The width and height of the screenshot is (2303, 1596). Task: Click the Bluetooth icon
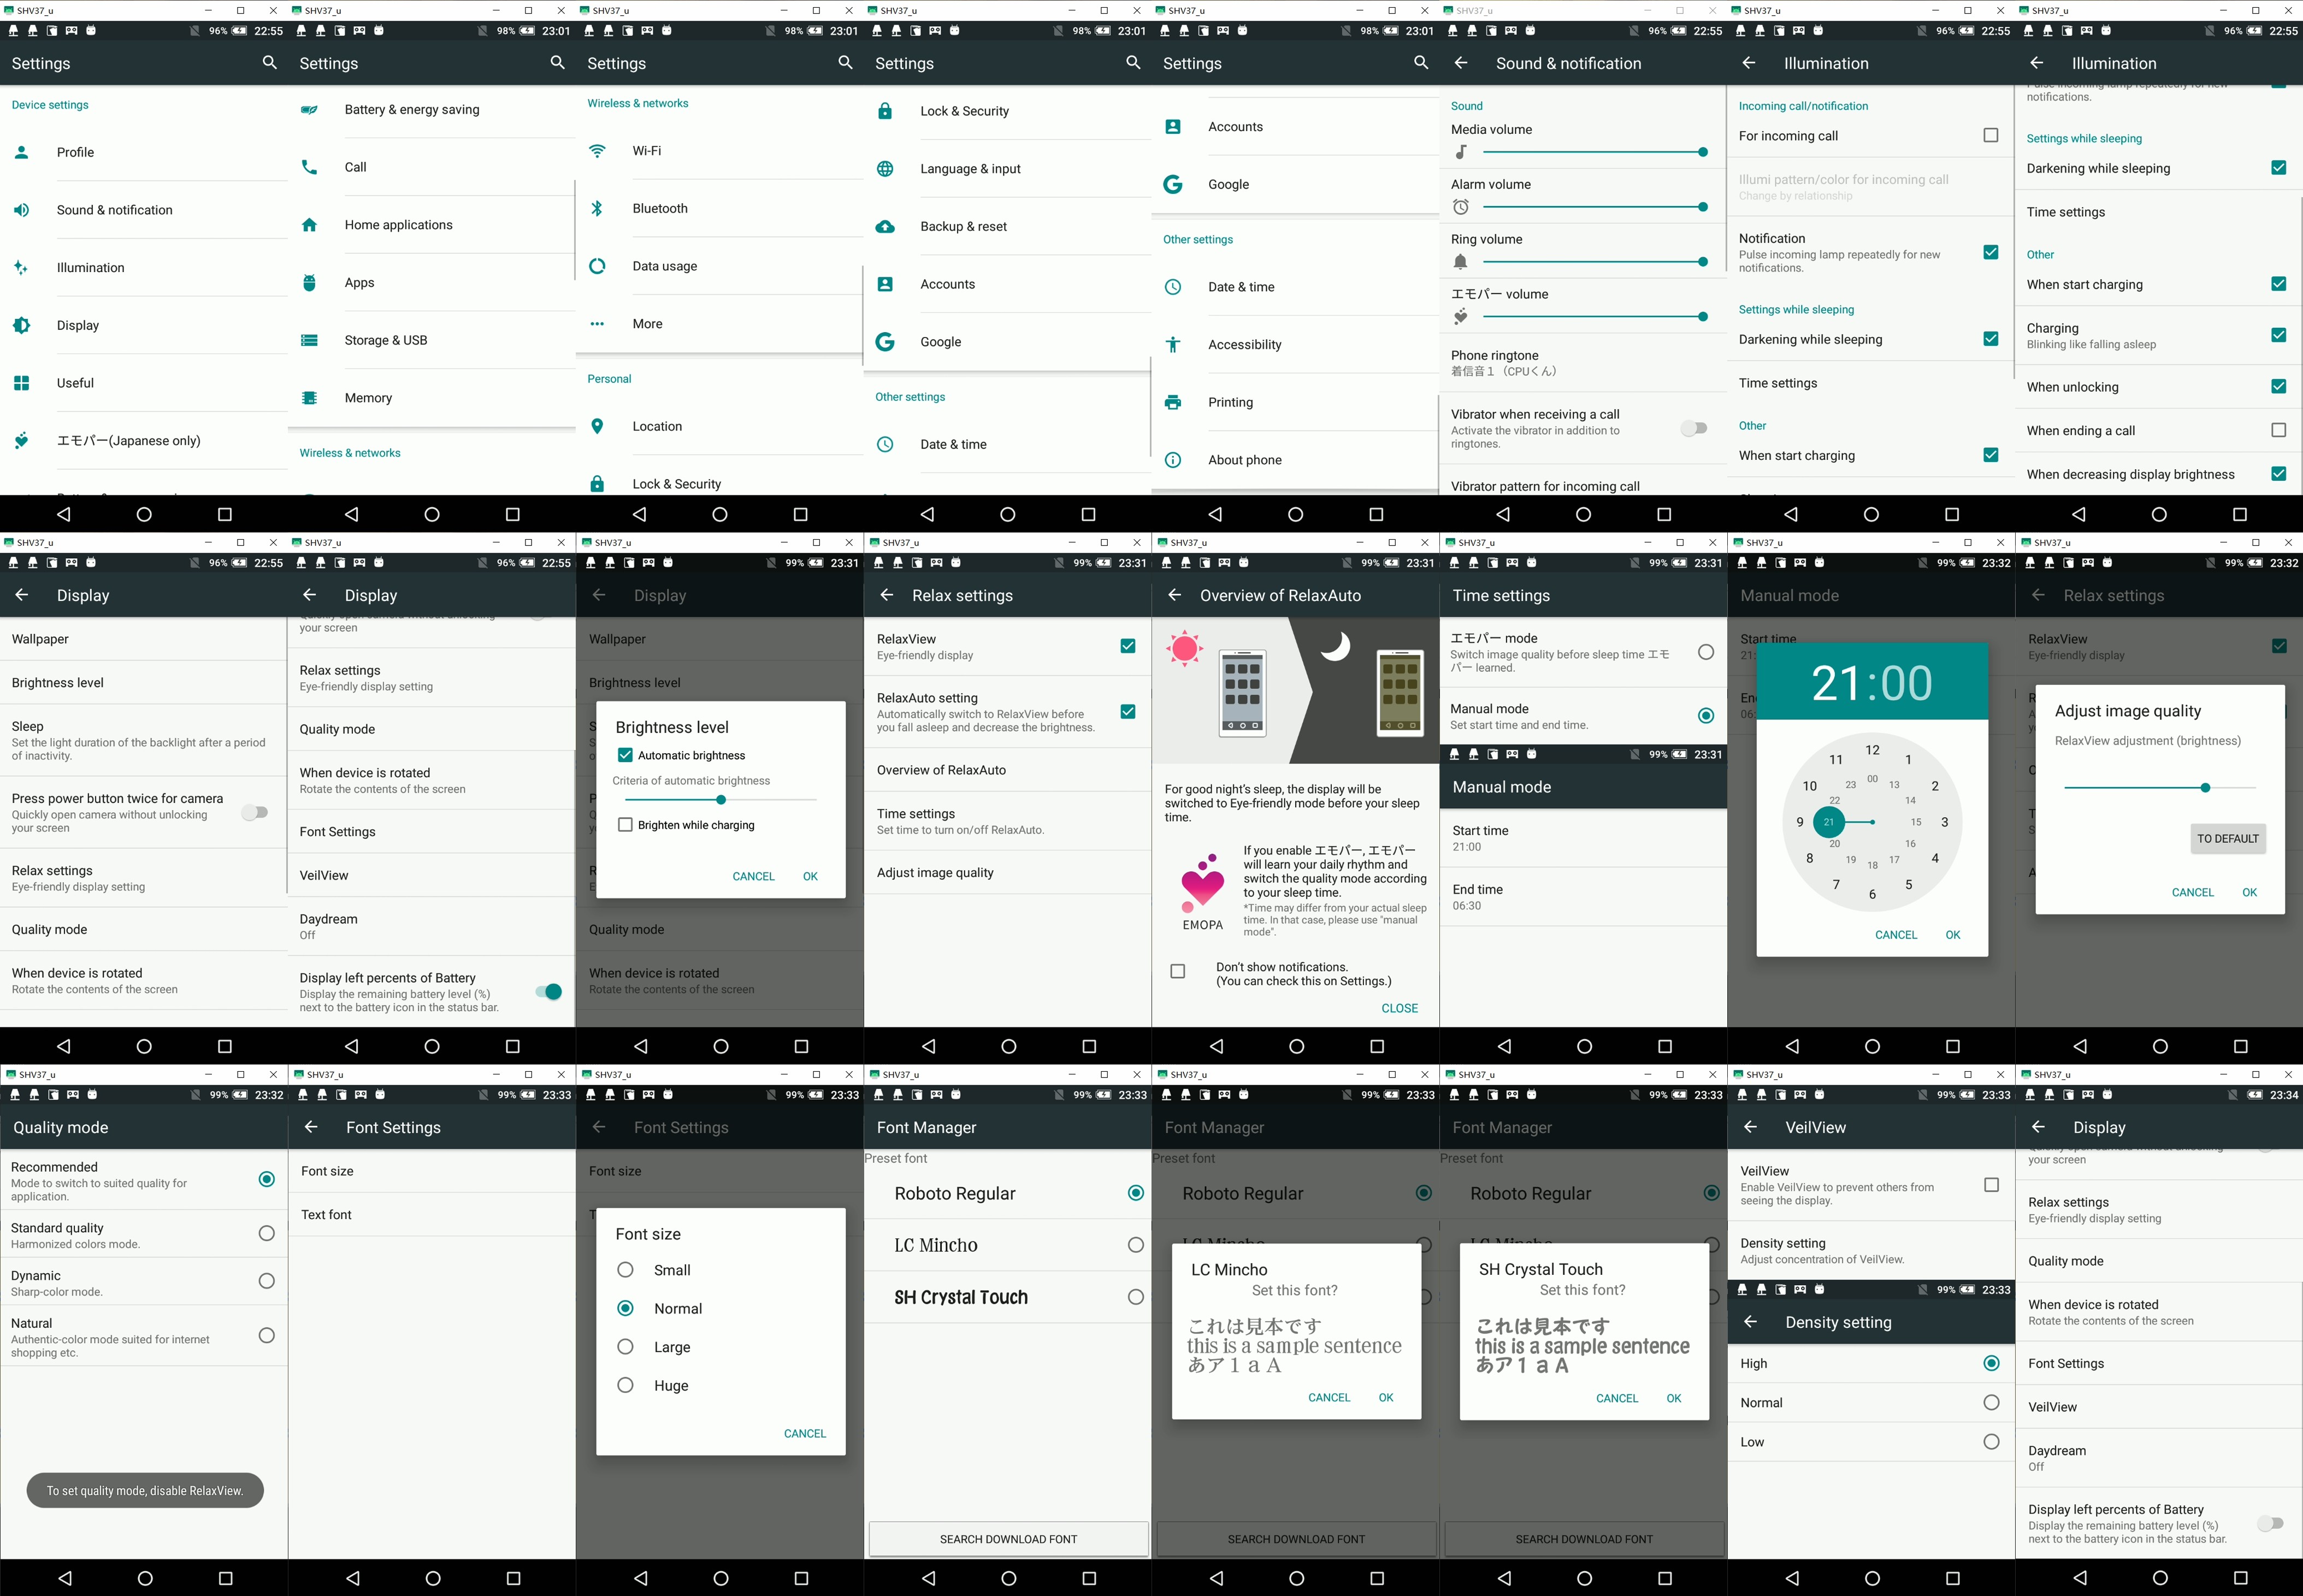click(597, 208)
